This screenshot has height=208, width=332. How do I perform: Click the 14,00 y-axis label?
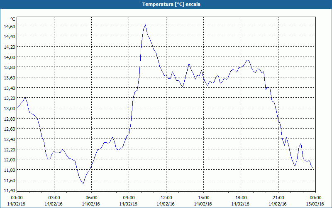pyautogui.click(x=10, y=57)
